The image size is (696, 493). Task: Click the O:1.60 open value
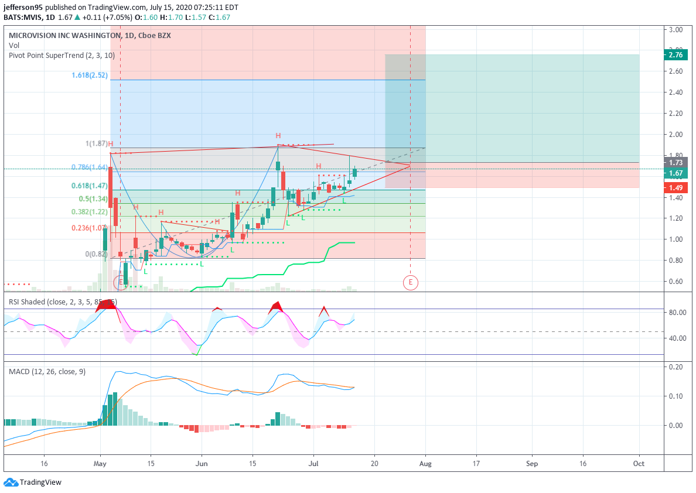[146, 18]
